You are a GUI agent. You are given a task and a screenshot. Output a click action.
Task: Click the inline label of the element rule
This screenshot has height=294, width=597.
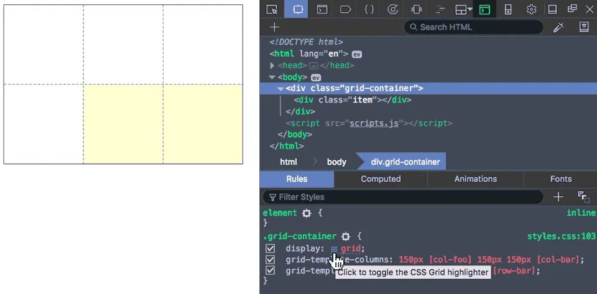(x=581, y=213)
